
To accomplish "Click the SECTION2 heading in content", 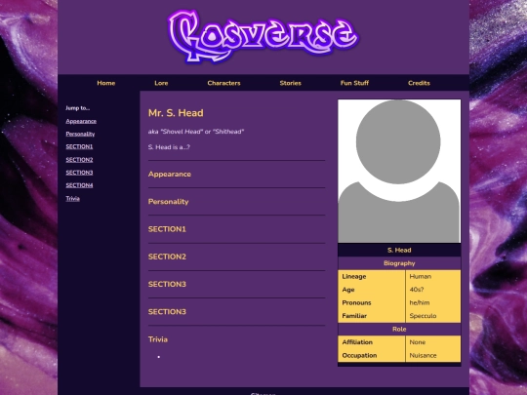I will coord(167,257).
